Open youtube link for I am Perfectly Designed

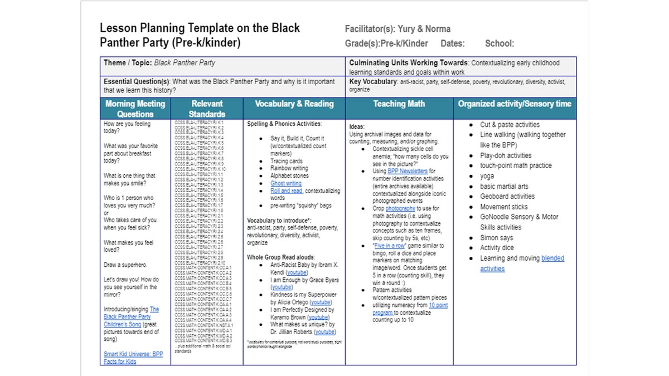[x=318, y=318]
